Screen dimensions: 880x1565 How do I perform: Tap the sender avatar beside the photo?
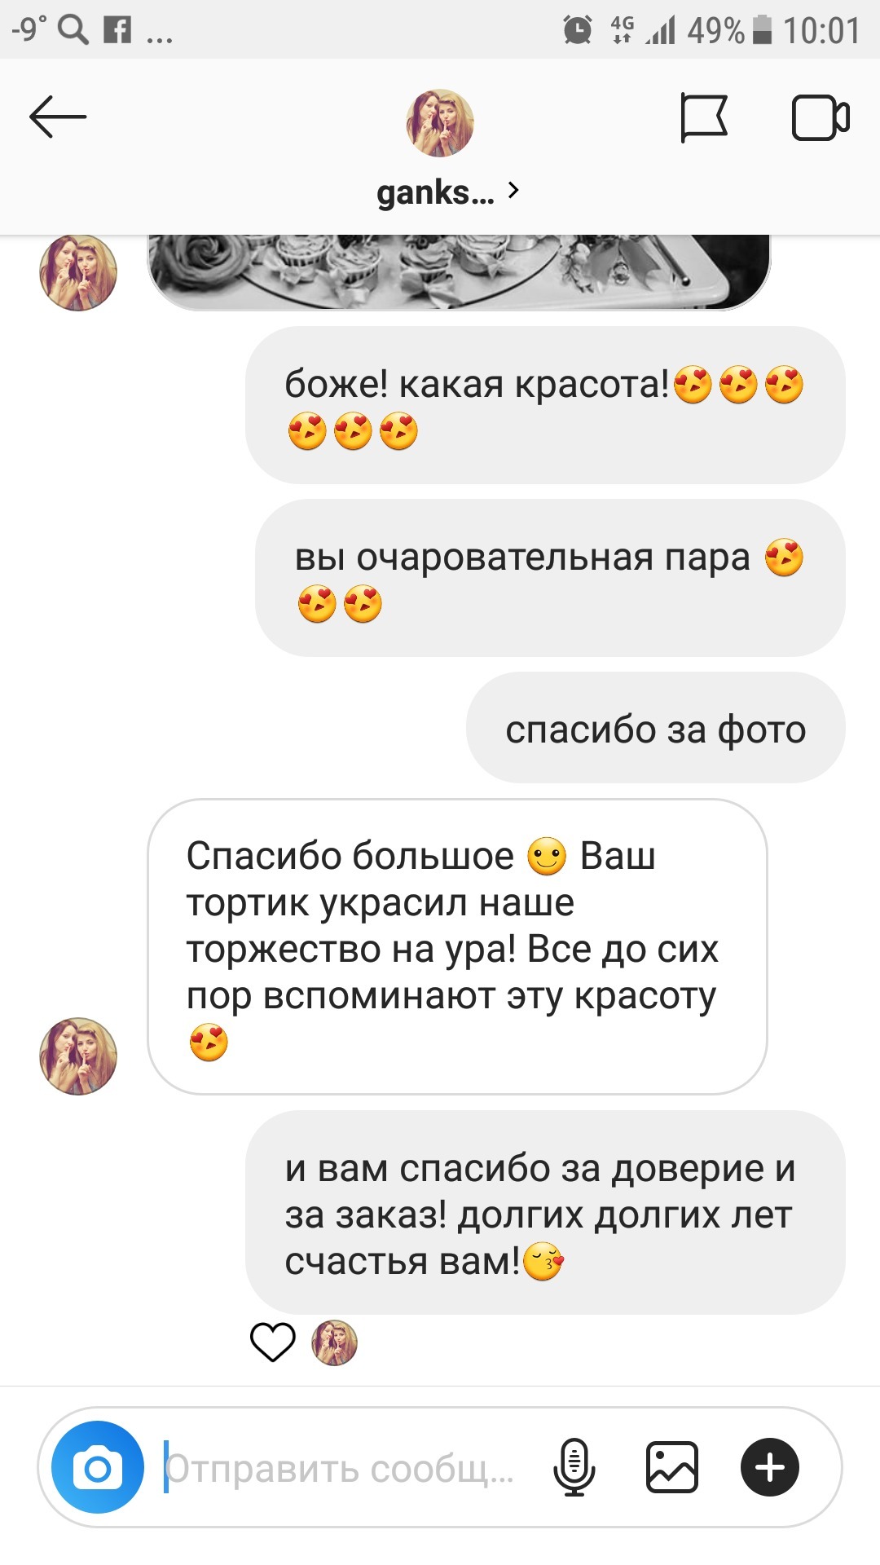pyautogui.click(x=78, y=272)
